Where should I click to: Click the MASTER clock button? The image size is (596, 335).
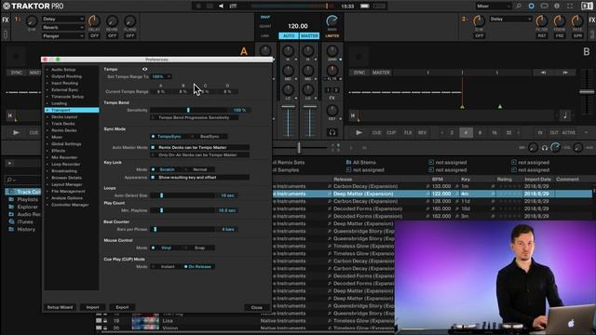coord(309,35)
